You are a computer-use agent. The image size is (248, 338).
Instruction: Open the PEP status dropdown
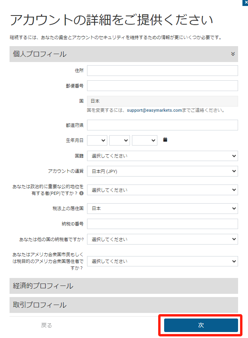click(x=163, y=190)
